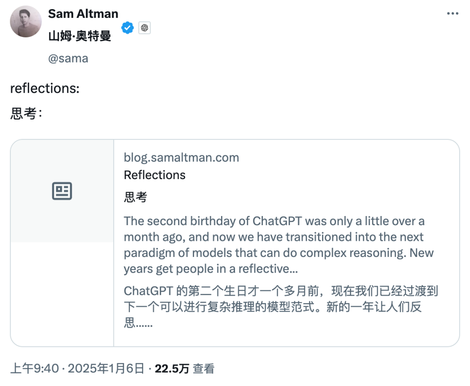Click Sam Altman's profile avatar
470x386 pixels.
(26, 22)
